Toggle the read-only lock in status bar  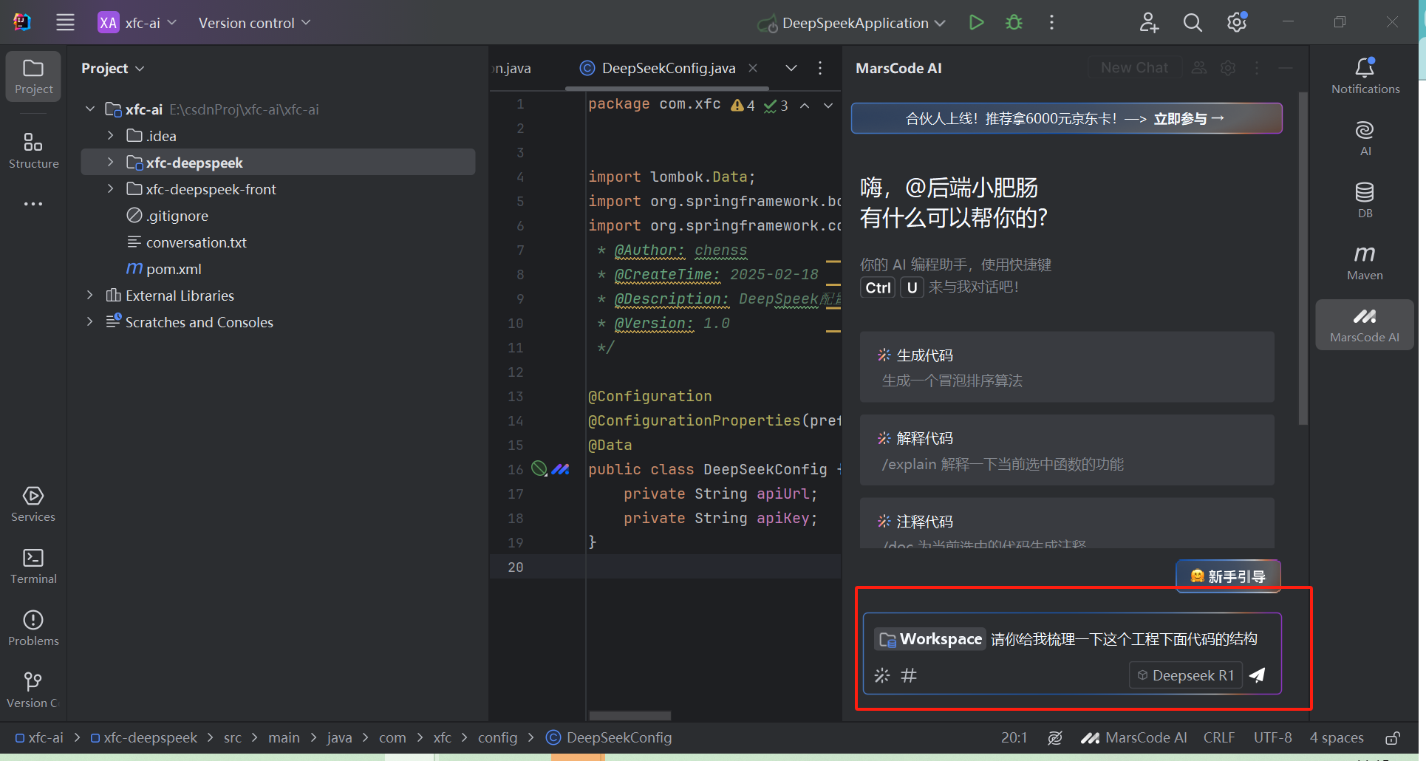pyautogui.click(x=1393, y=737)
